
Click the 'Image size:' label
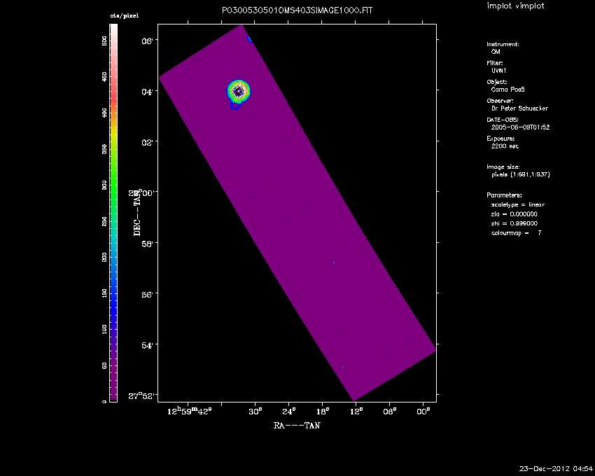coord(503,167)
